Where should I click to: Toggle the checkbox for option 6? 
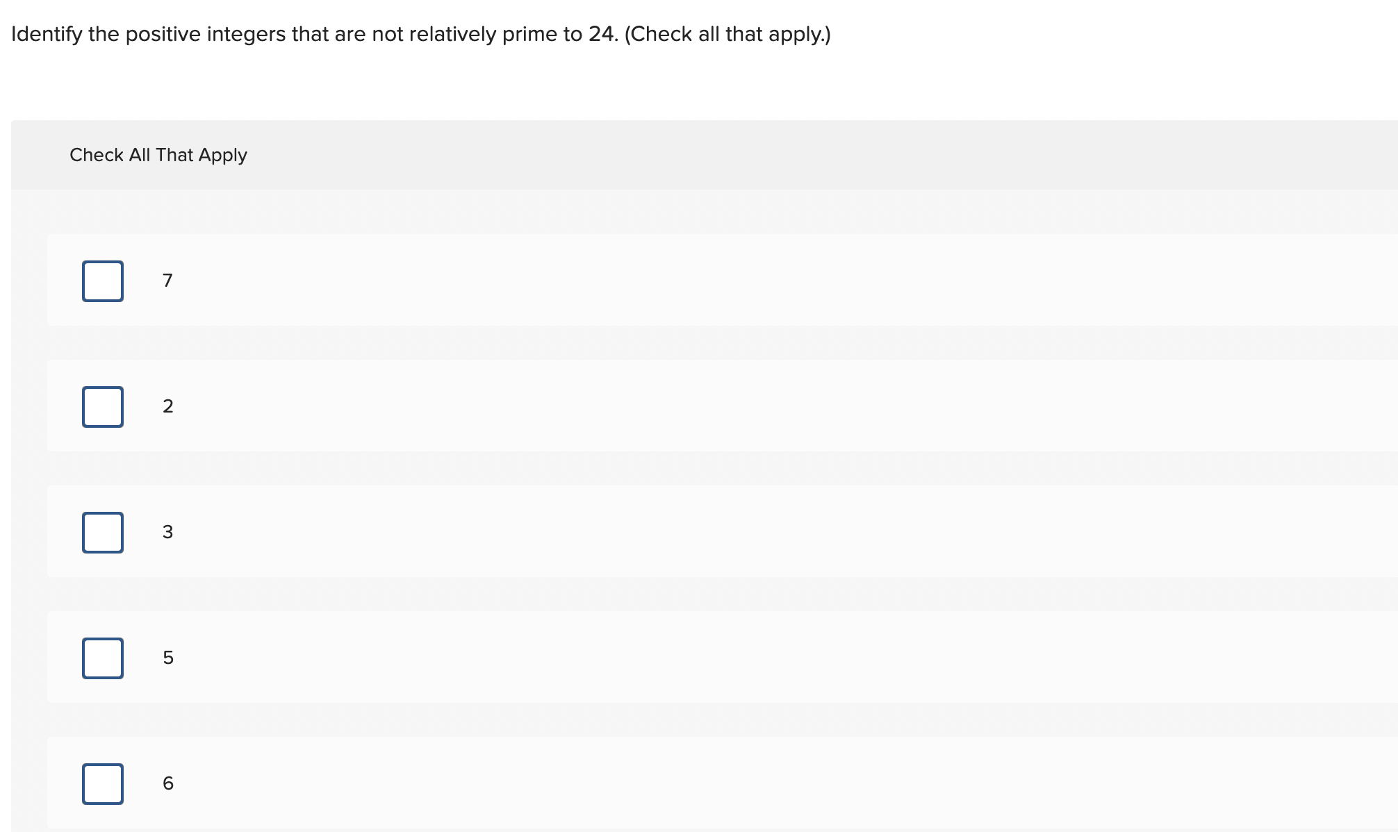(102, 783)
